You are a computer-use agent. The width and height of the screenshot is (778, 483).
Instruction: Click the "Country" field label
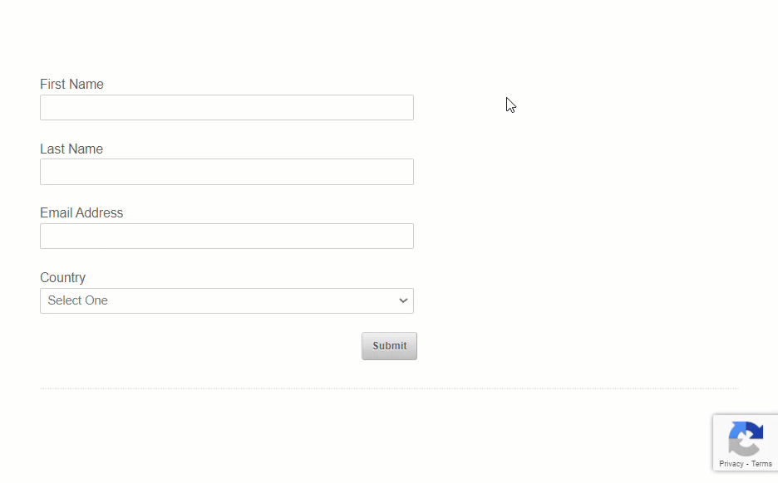pyautogui.click(x=62, y=277)
